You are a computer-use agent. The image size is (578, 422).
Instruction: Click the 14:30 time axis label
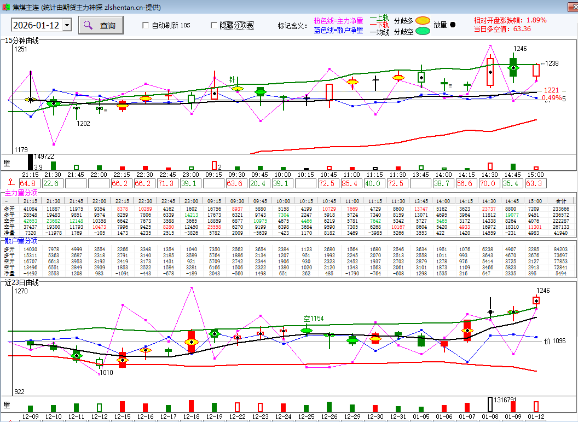coord(489,175)
